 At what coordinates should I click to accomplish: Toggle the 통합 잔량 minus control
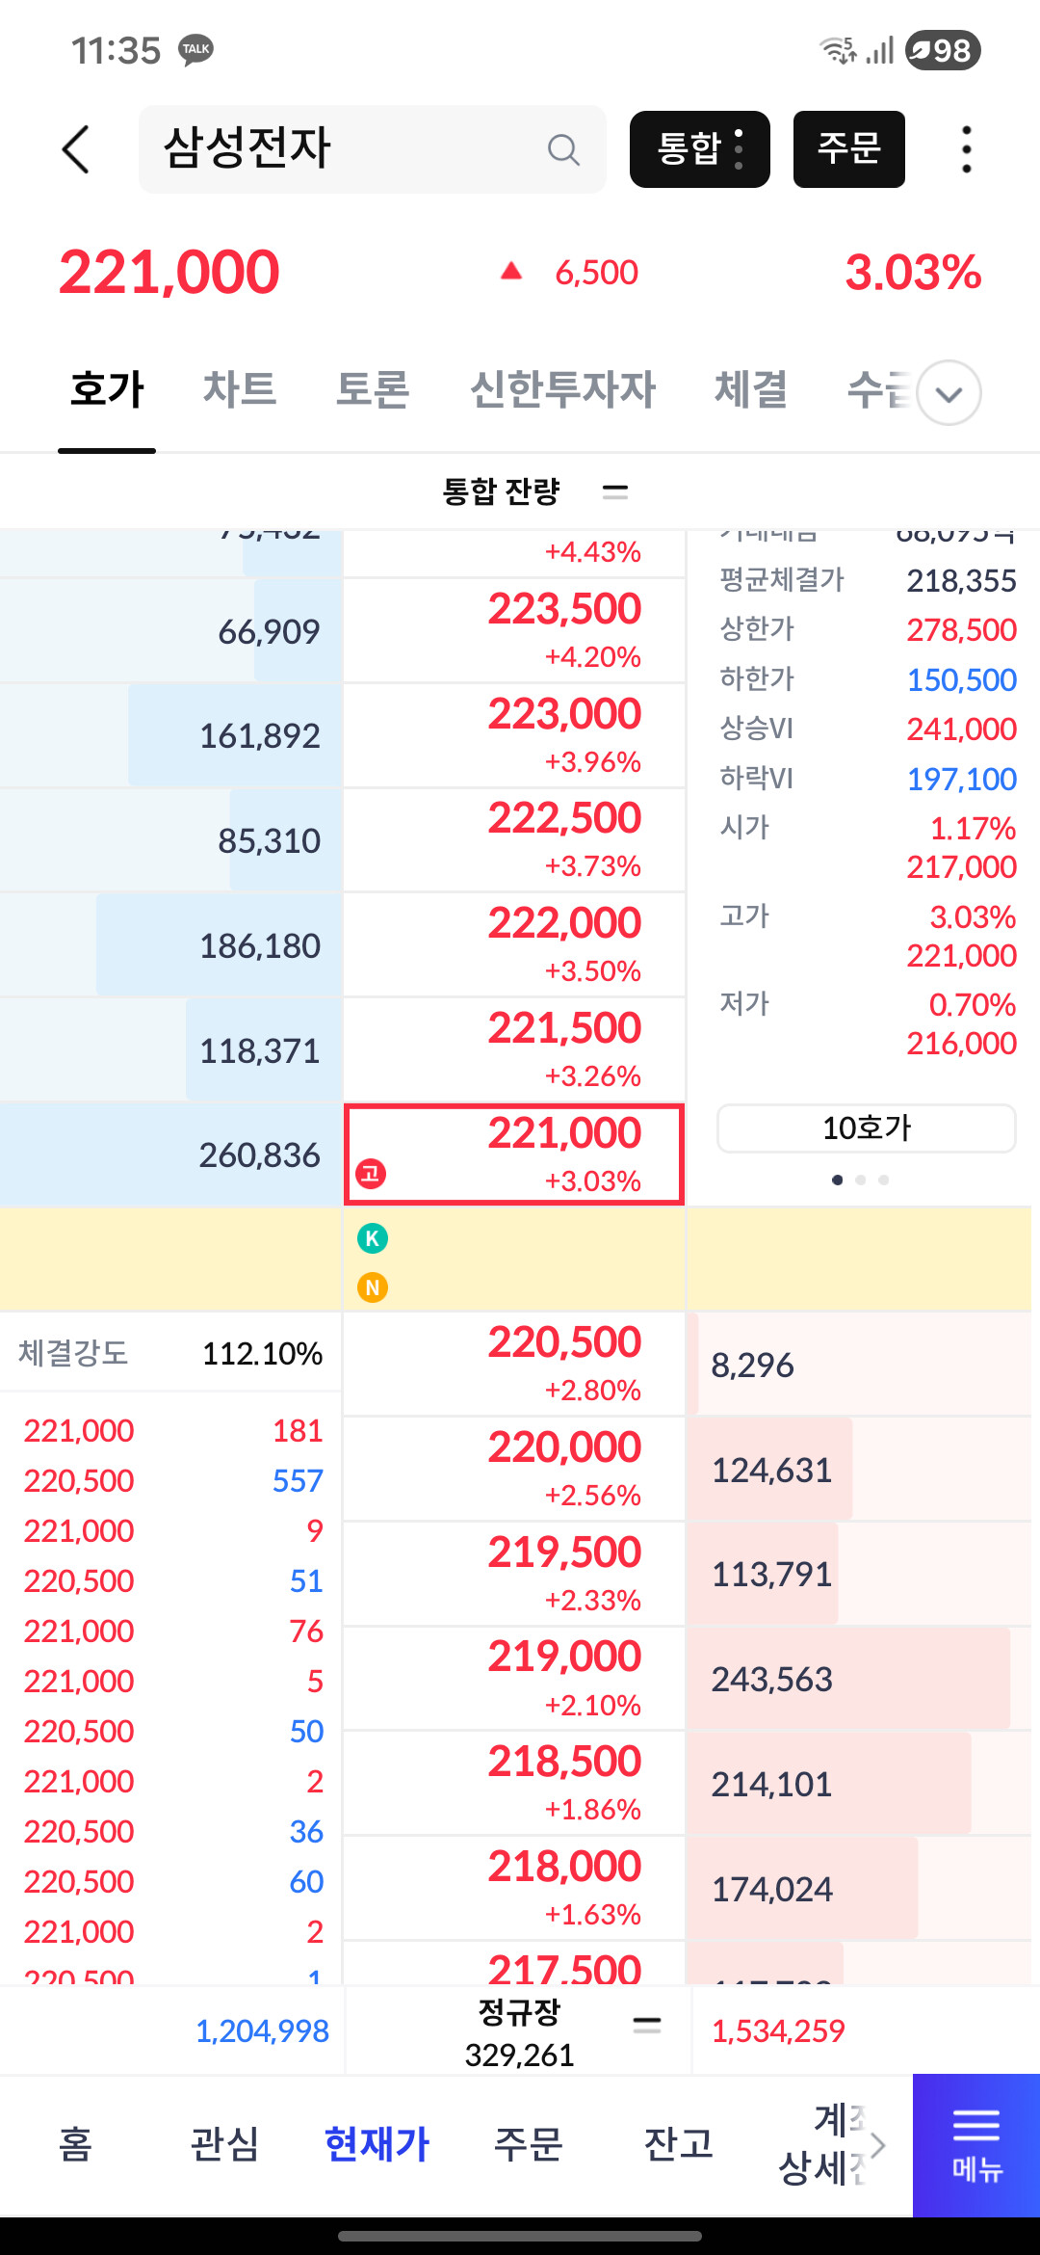[x=615, y=491]
